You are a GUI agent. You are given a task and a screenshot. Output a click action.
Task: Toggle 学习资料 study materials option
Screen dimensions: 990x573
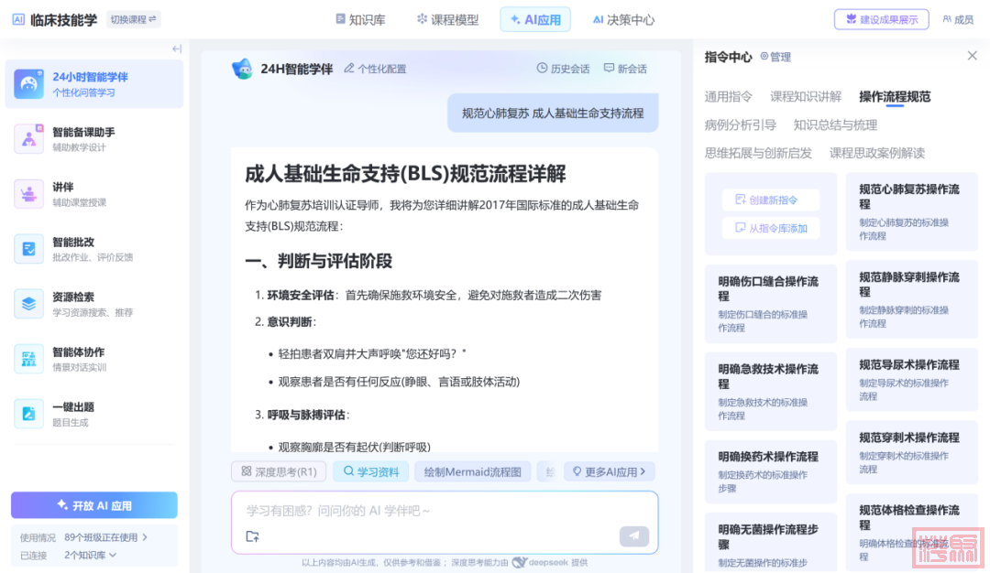pyautogui.click(x=370, y=471)
